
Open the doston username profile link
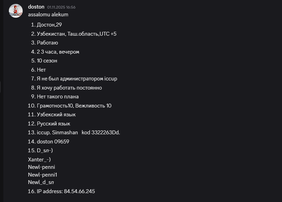point(36,7)
